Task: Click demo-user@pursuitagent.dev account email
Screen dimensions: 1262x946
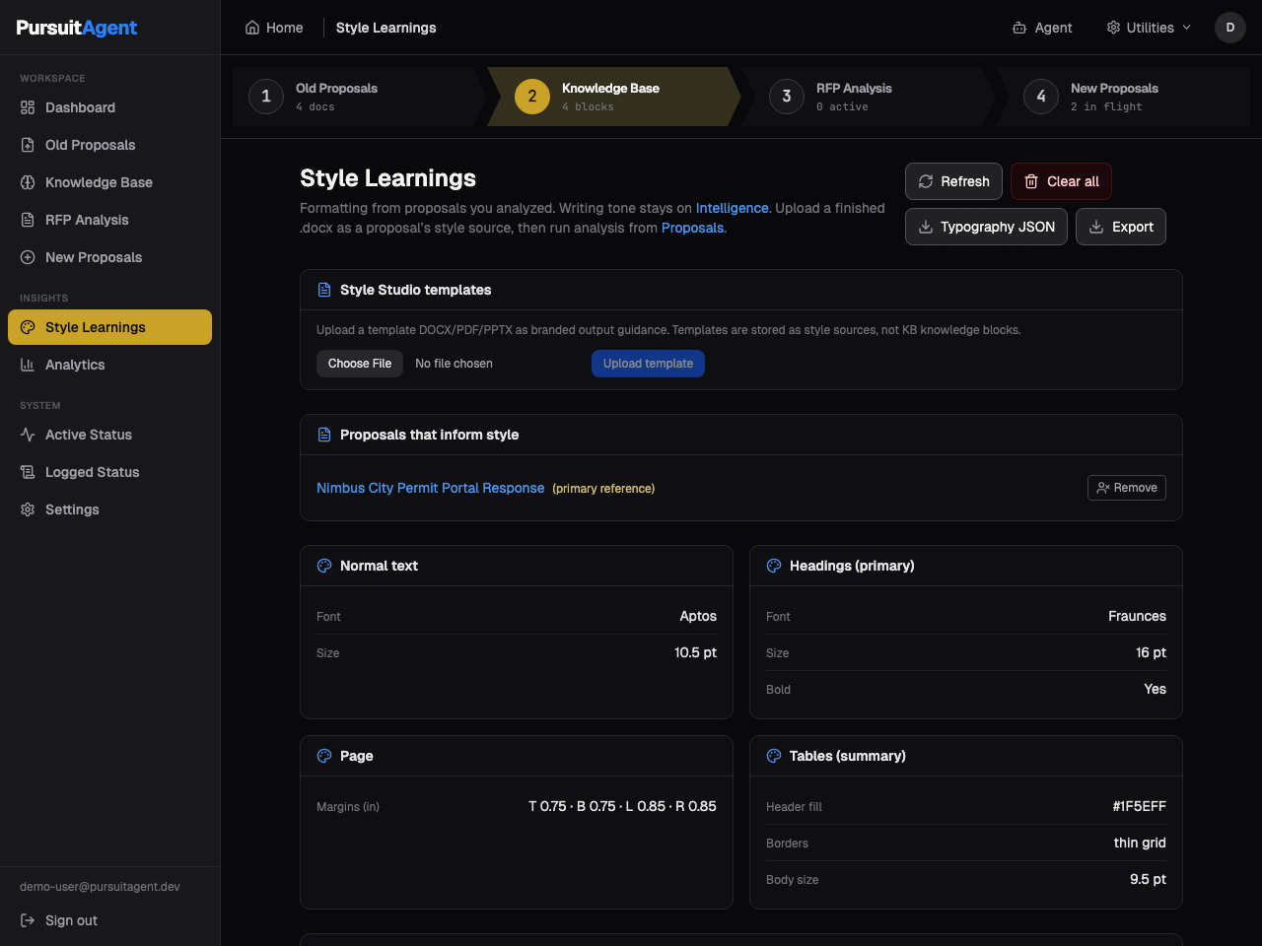Action: (x=100, y=887)
